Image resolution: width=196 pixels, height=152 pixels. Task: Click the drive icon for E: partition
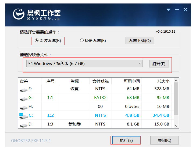[23, 90]
